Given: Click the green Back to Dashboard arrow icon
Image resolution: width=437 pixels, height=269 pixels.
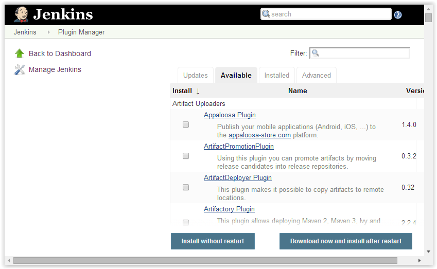Looking at the screenshot, I should point(20,53).
